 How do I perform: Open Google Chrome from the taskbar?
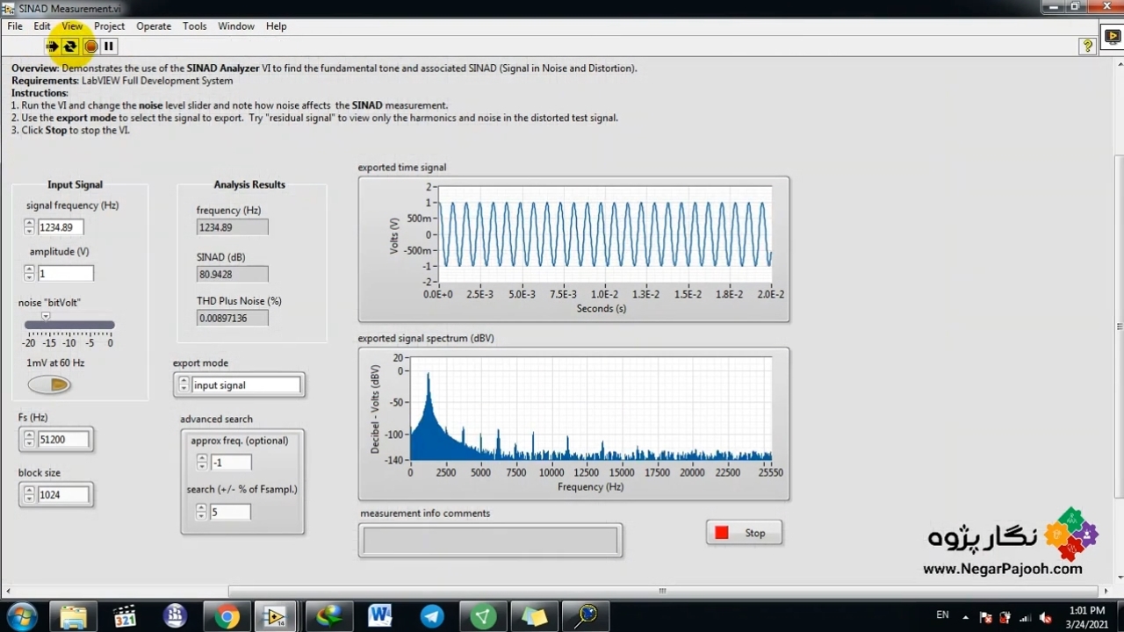click(x=227, y=616)
